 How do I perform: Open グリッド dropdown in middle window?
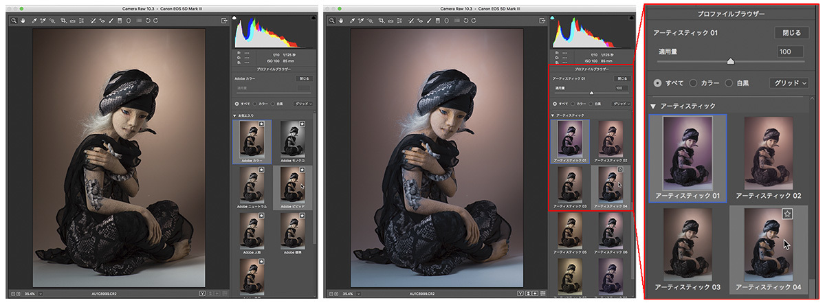pos(621,104)
